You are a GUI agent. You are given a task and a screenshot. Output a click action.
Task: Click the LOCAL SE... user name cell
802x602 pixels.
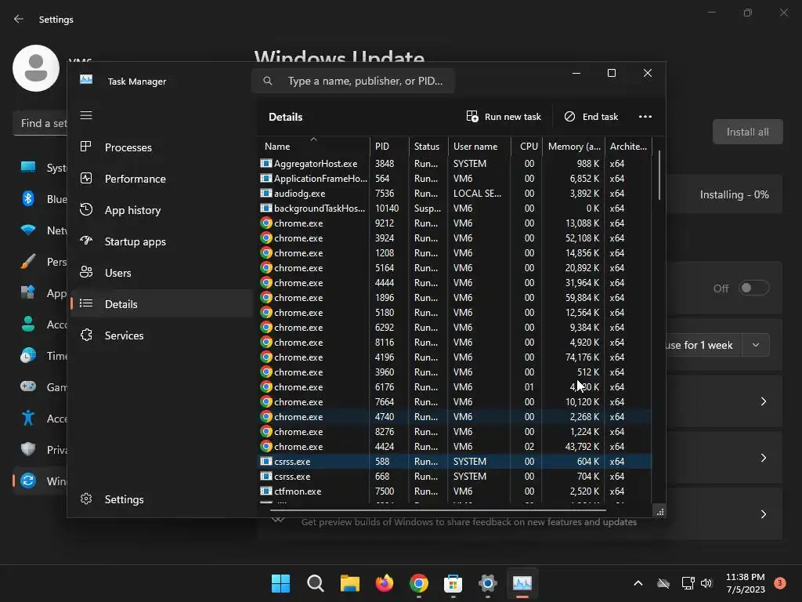pyautogui.click(x=477, y=194)
